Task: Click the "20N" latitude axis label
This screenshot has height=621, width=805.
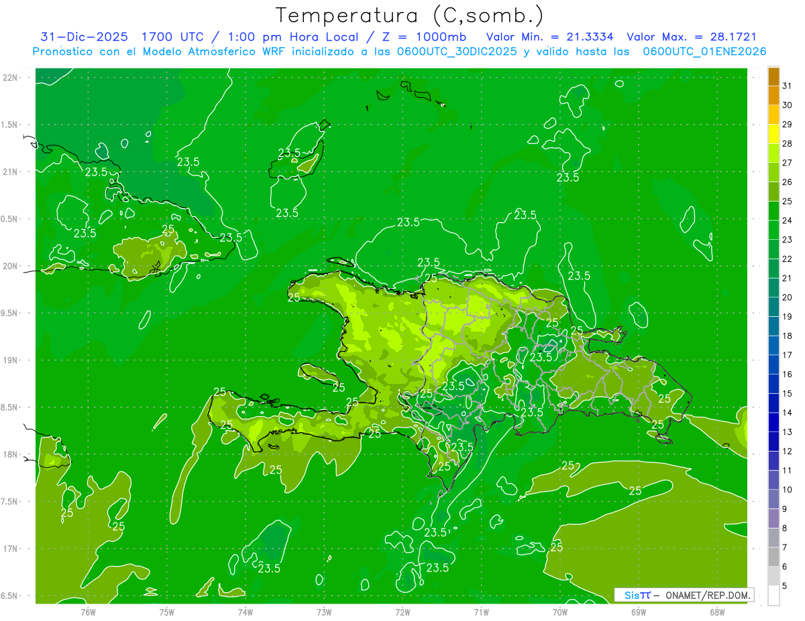Action: point(10,266)
